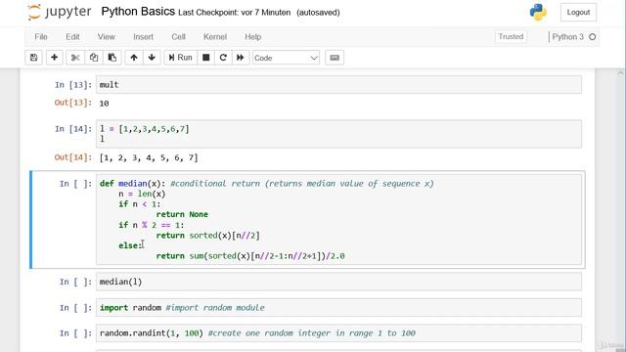Click the n = len(x) line
626x352 pixels.
click(x=142, y=194)
